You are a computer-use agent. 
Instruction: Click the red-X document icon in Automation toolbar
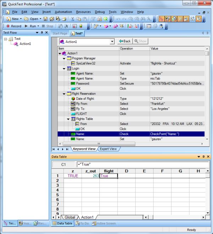[x=75, y=26]
